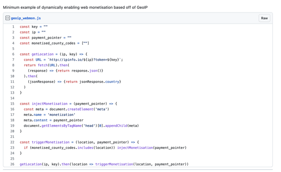Screen dimensions: 281x172
Task: Open the geoip_webmon.js file link
Action: (x=26, y=18)
